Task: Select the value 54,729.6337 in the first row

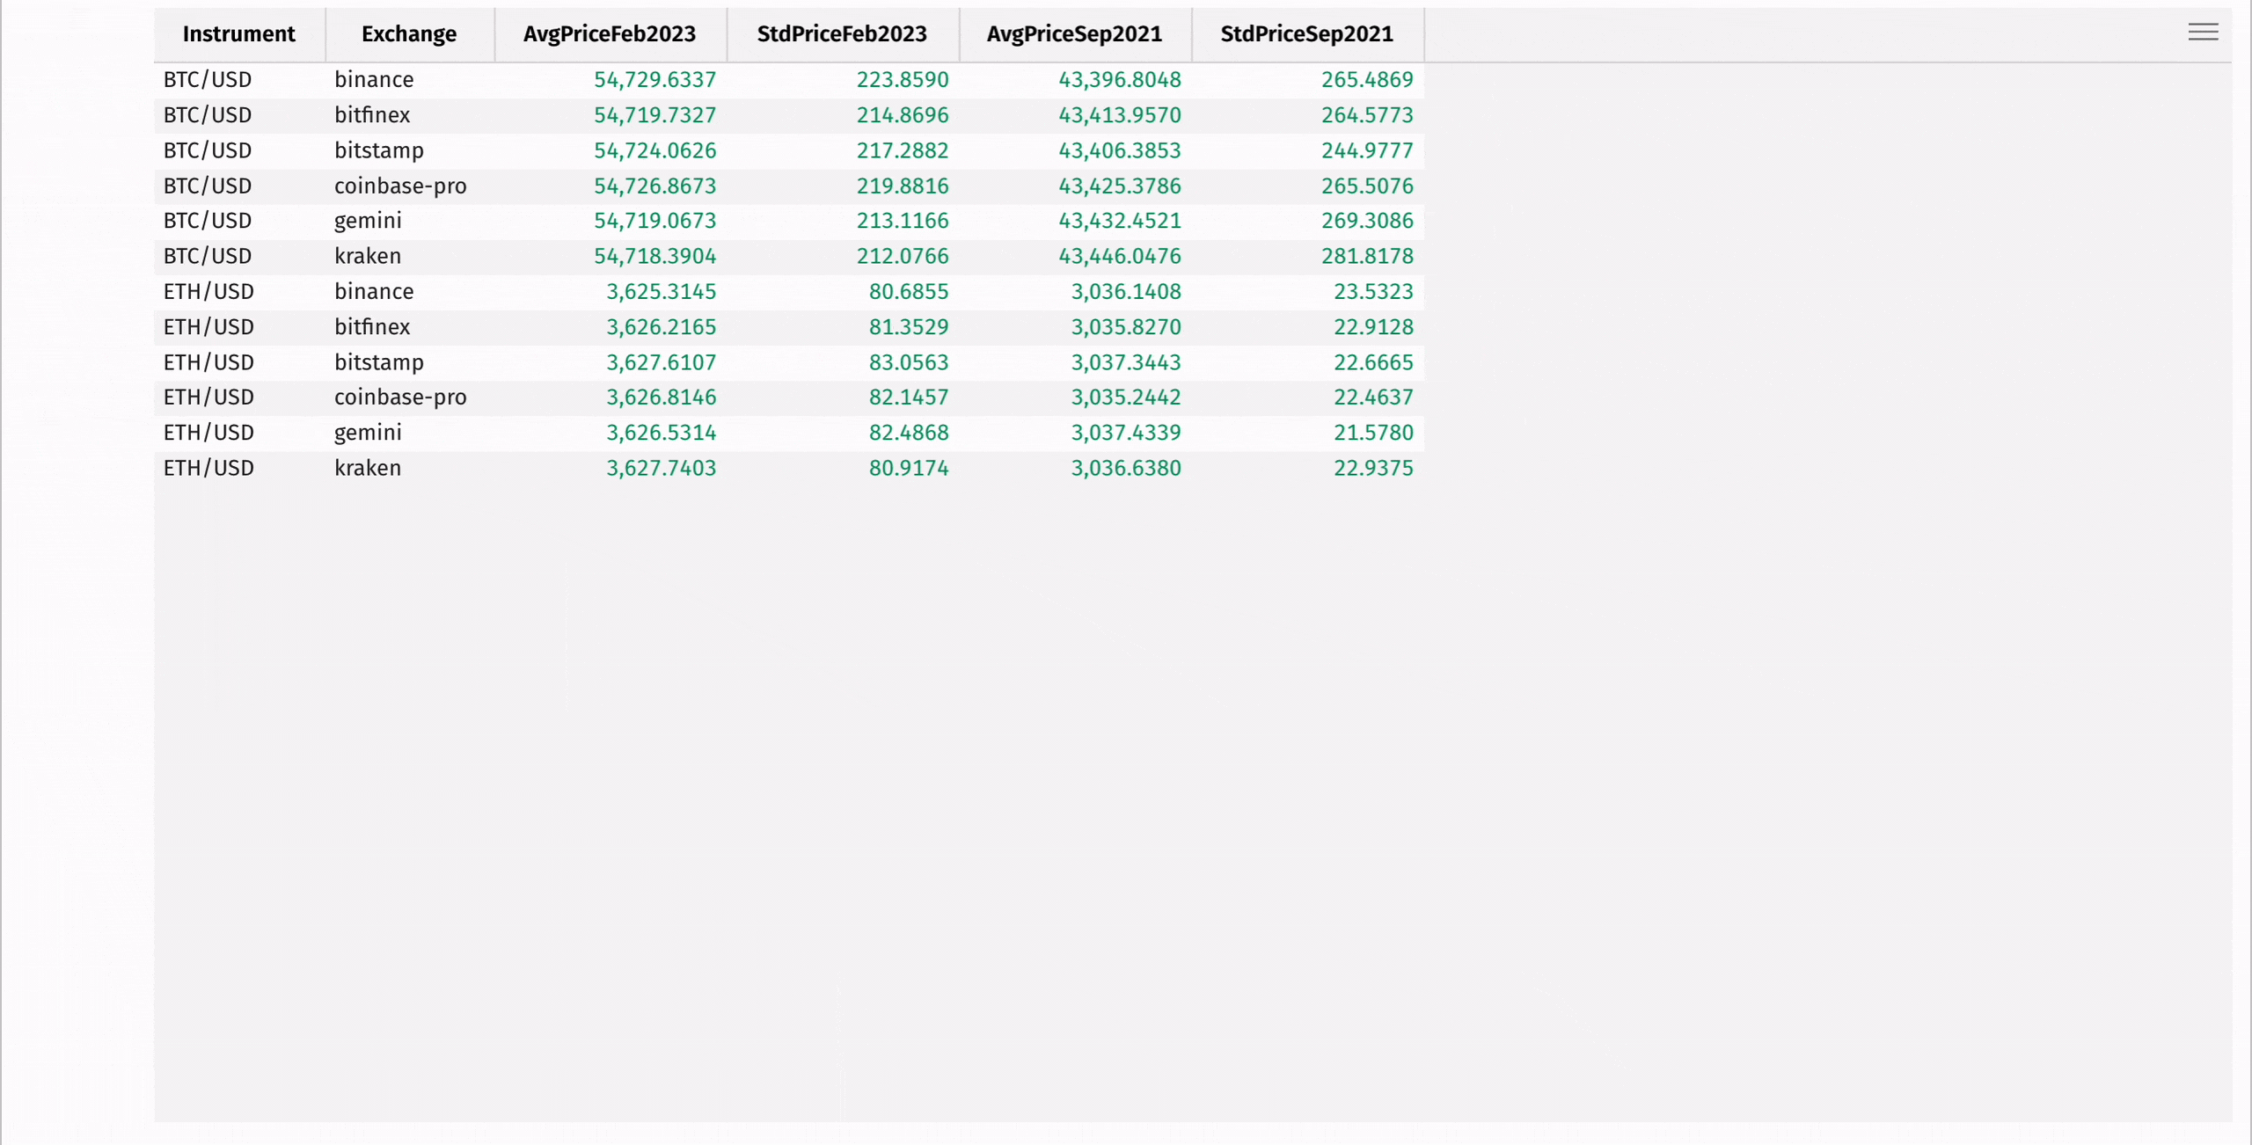Action: click(x=654, y=79)
